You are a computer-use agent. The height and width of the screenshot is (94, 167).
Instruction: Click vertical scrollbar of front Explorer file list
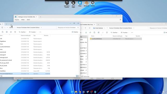pyautogui.click(x=80, y=46)
